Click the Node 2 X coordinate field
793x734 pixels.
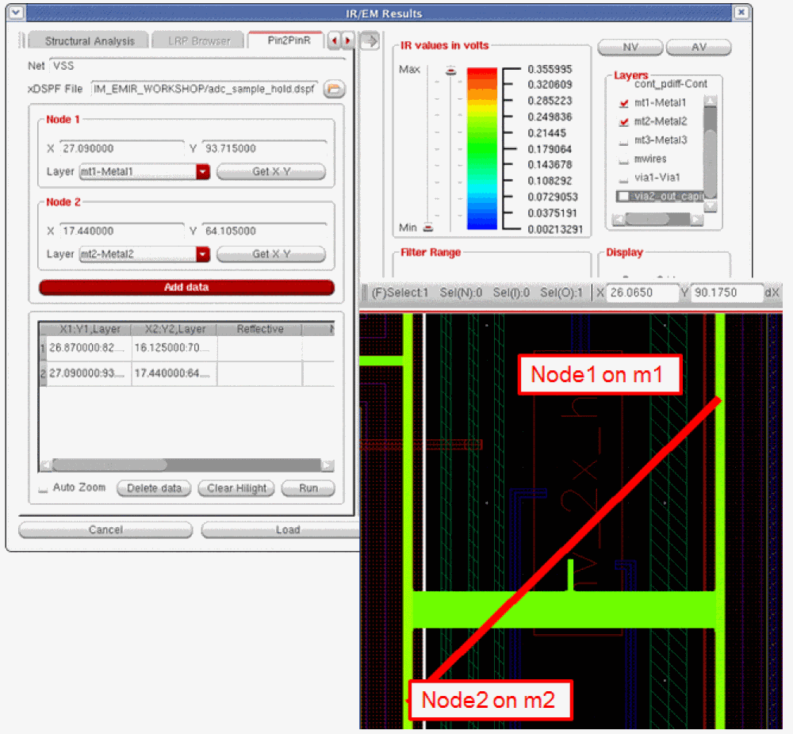point(122,231)
